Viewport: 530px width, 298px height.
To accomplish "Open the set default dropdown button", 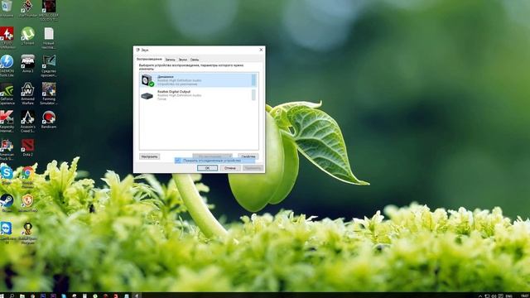I will click(x=212, y=156).
